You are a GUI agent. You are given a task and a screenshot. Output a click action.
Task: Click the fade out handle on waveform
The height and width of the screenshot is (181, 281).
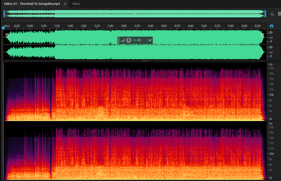coord(262,35)
